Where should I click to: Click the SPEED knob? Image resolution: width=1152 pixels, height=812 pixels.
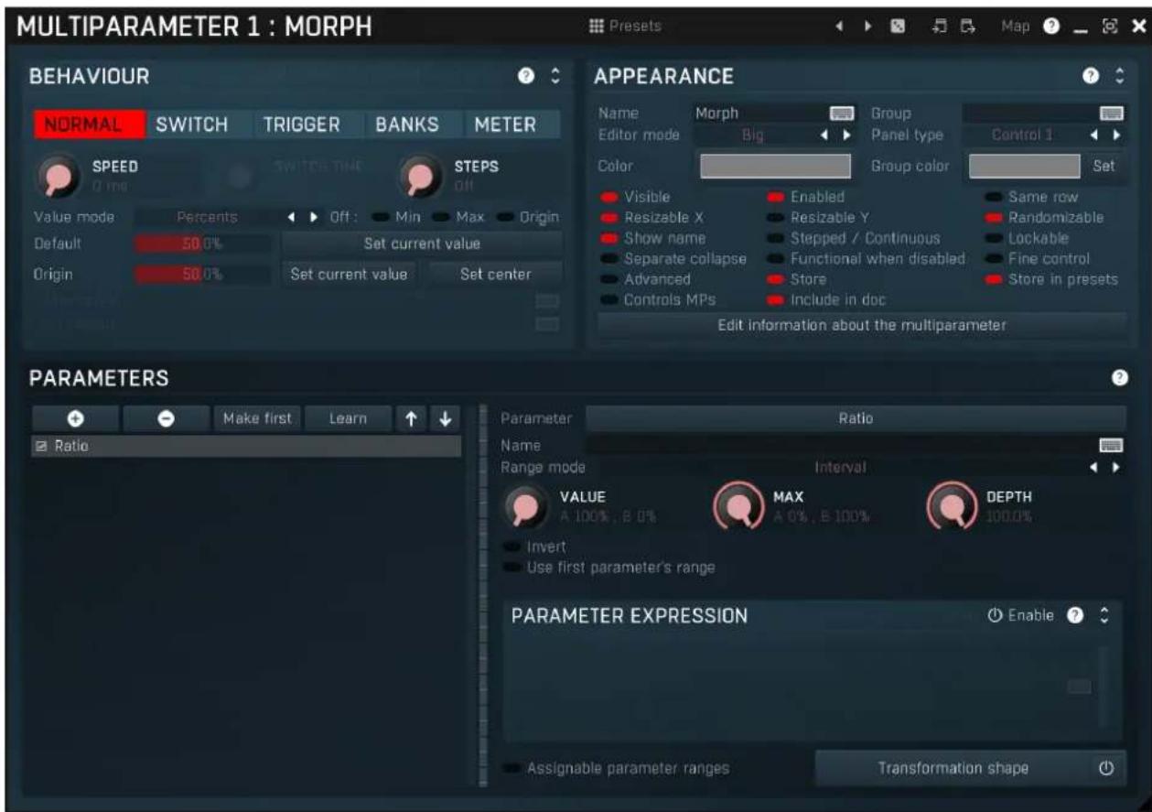pos(59,177)
